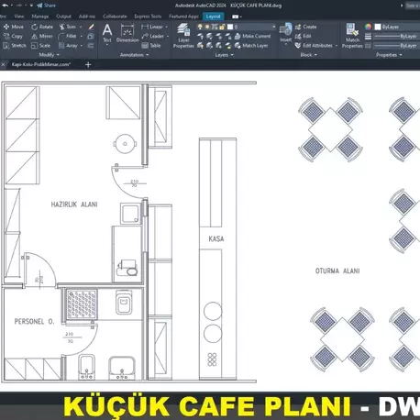
Task: Open the Express Tools tab
Action: click(148, 17)
